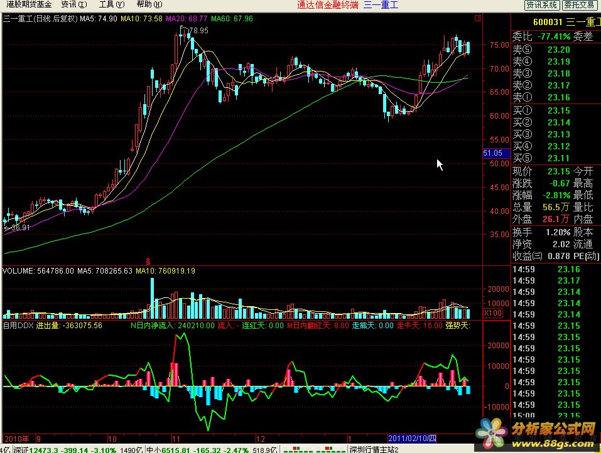Click the 收益(三) 0.878 row
This screenshot has height=453, width=601.
pyautogui.click(x=541, y=256)
